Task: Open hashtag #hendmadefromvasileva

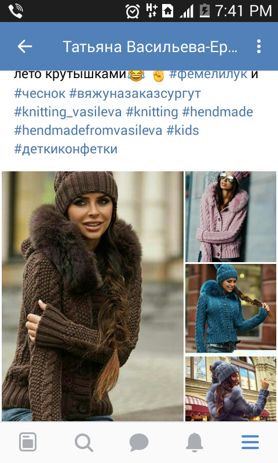Action: (88, 131)
